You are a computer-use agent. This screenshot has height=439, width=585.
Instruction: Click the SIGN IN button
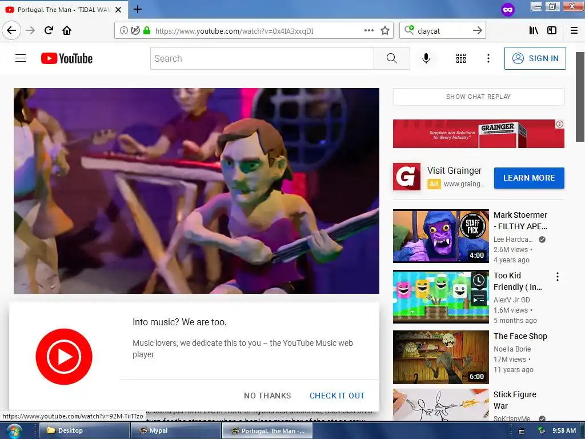535,58
